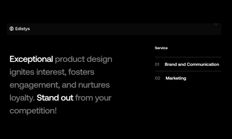Screen dimensions: 232x139
Task: Open the Marketing service
Action: point(176,78)
